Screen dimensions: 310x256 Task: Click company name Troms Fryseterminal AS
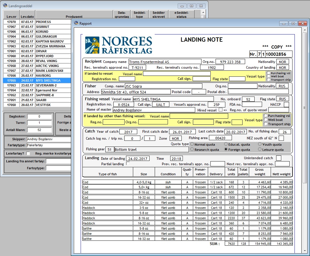165,62
